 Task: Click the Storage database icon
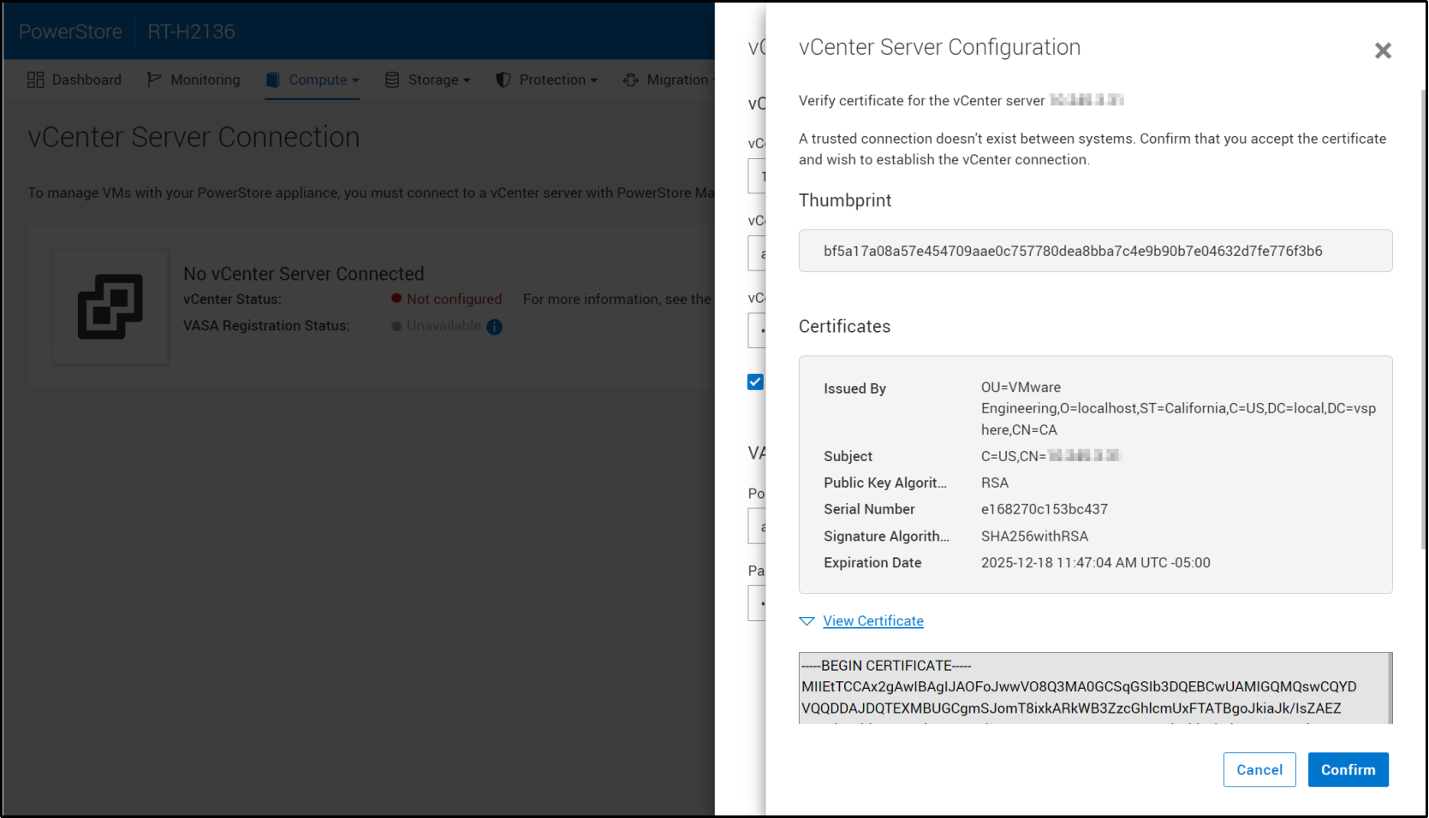point(392,80)
